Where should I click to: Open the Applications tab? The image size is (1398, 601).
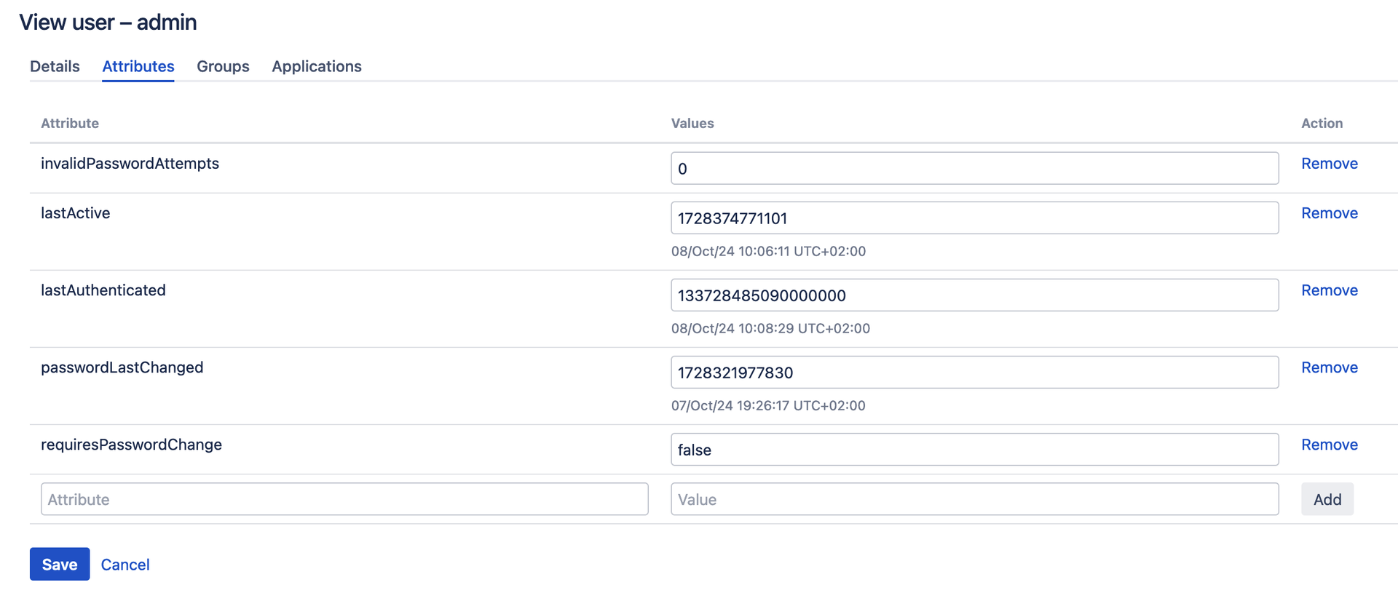317,66
